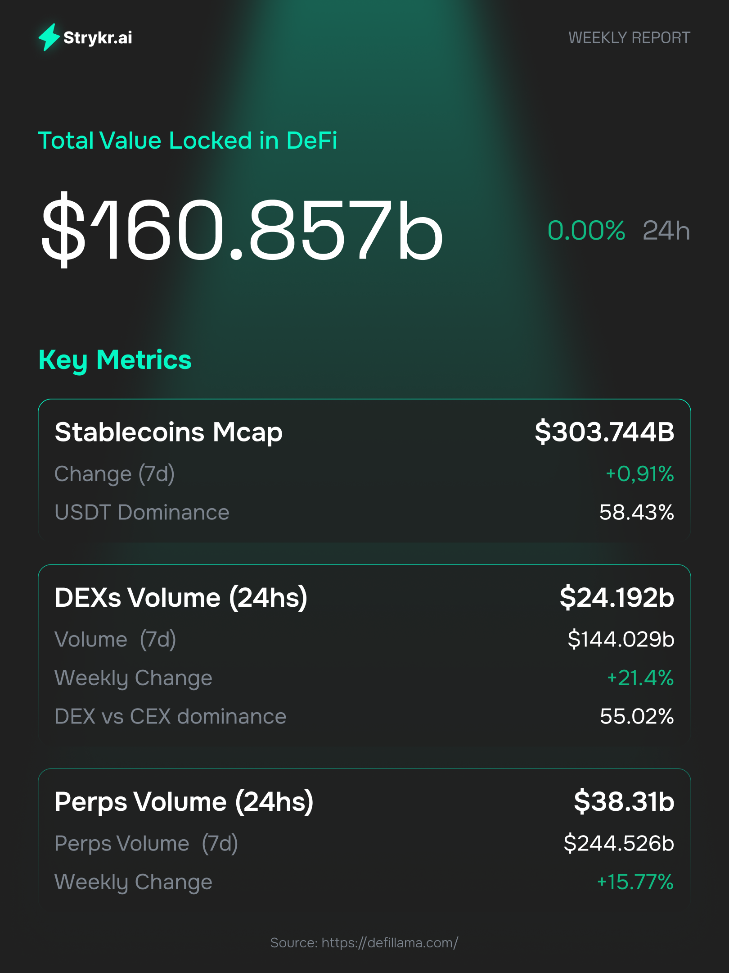Click the $160.857b total value figure
This screenshot has width=729, height=973.
coord(242,230)
